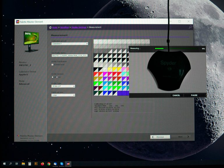
Task: Click the Measurement breadcrumb label
Action: click(95, 27)
